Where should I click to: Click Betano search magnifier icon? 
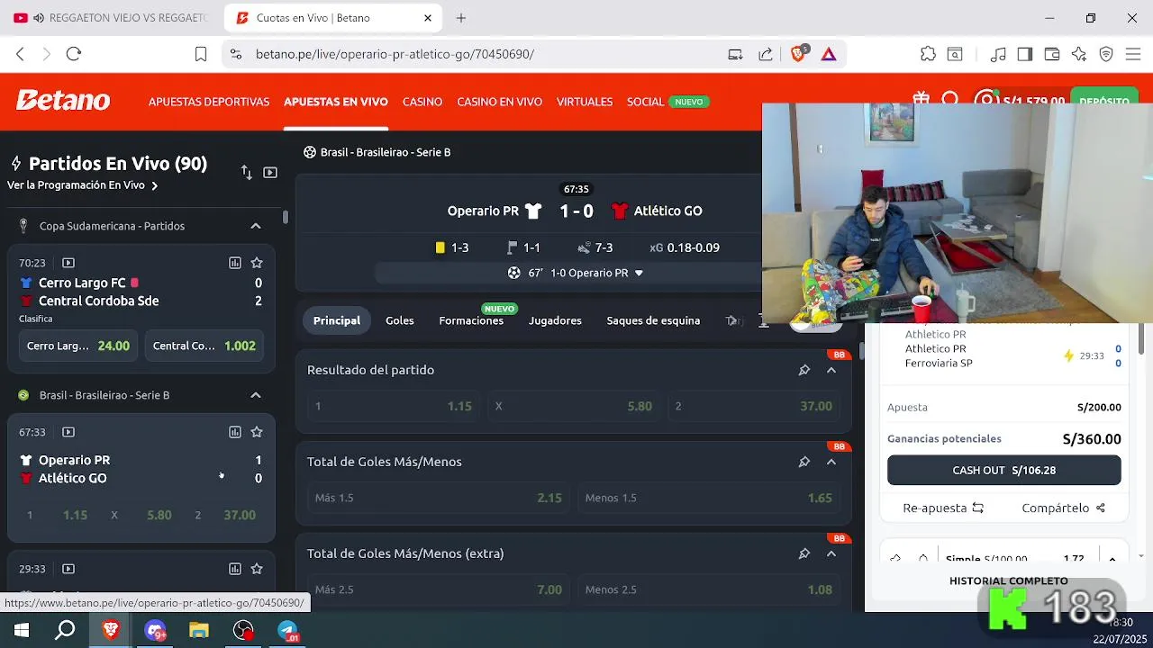(950, 99)
